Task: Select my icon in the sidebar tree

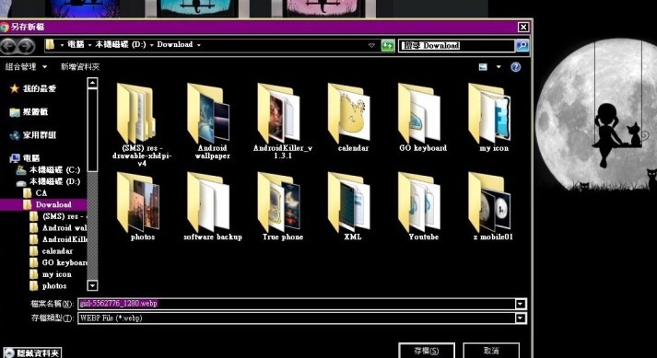Action: 51,274
